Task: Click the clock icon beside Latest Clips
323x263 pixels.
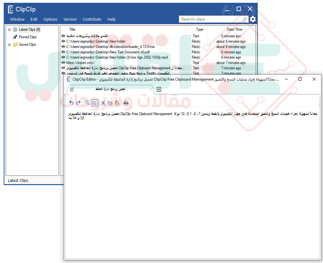Action: 15,30
